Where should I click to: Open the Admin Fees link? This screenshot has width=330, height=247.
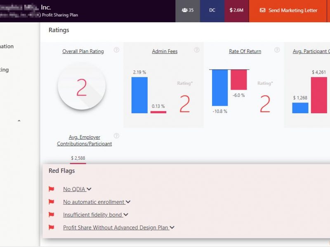[x=165, y=51]
